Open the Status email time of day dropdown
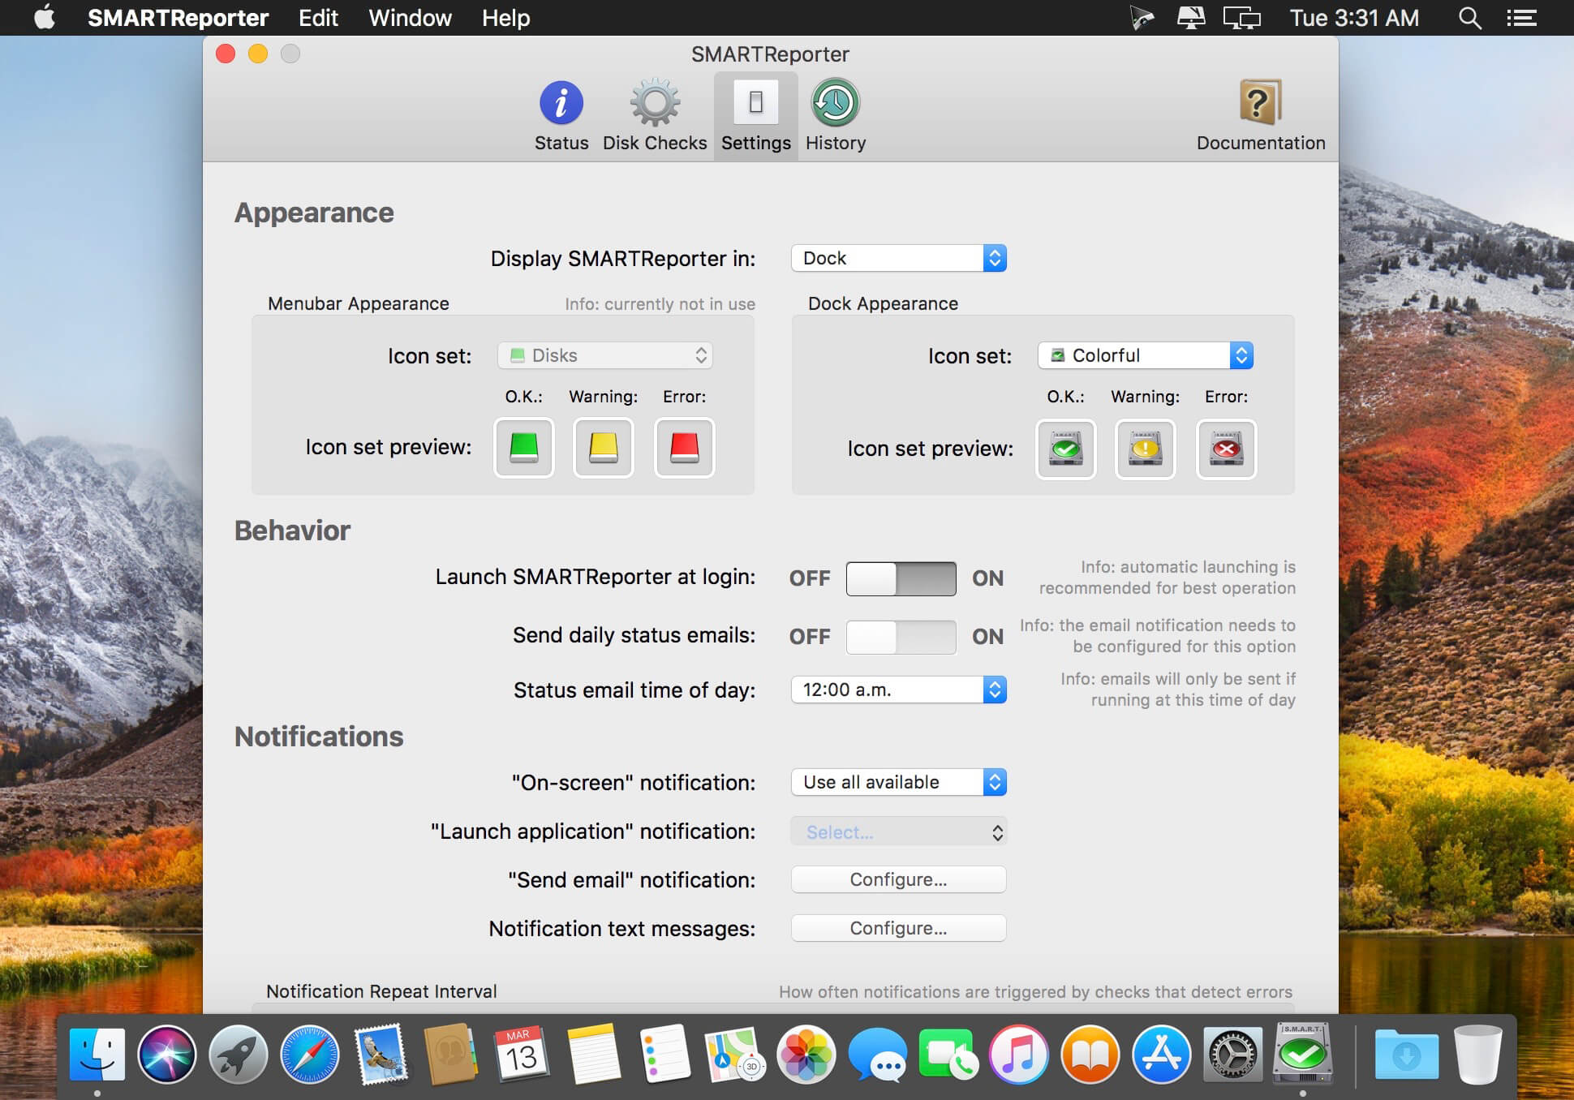The width and height of the screenshot is (1574, 1100). tap(899, 690)
